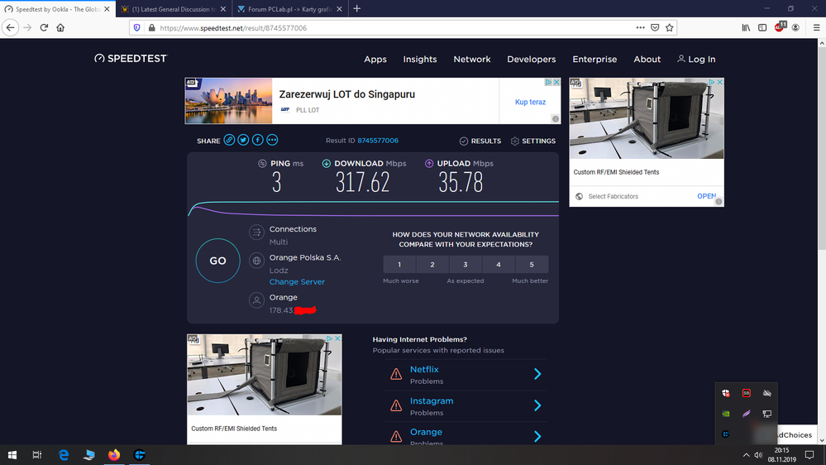This screenshot has height=465, width=826.
Task: Bookmark this page with the star icon
Action: tap(670, 27)
